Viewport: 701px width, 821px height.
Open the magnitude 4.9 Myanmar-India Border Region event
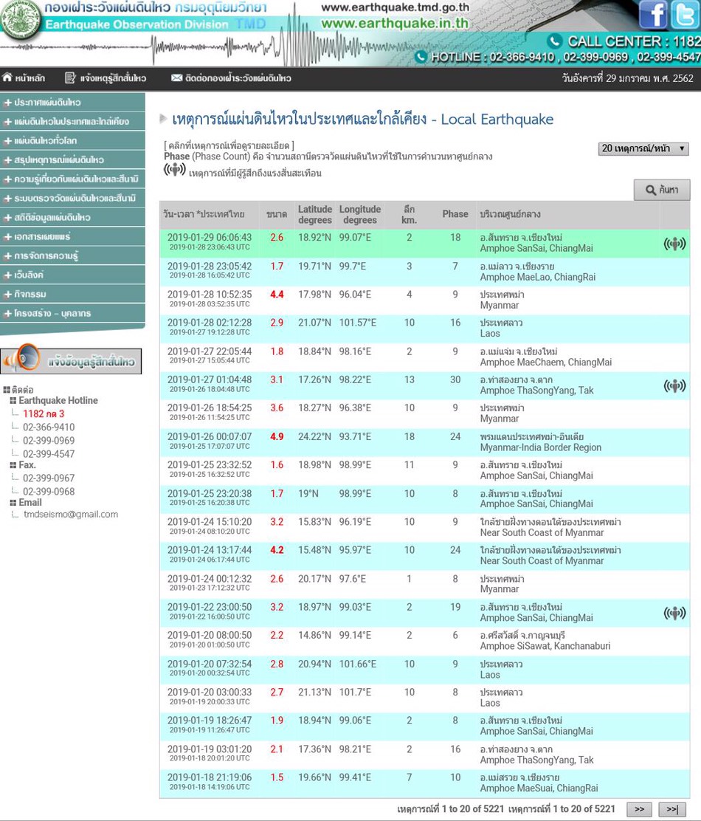[424, 442]
